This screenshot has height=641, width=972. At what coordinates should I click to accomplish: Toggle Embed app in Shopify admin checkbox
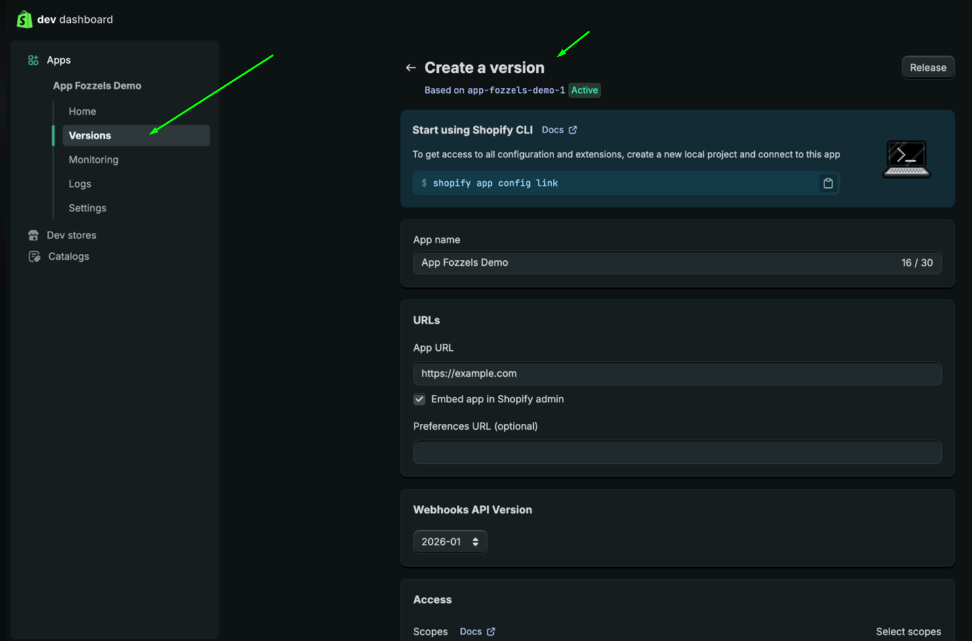(x=419, y=399)
